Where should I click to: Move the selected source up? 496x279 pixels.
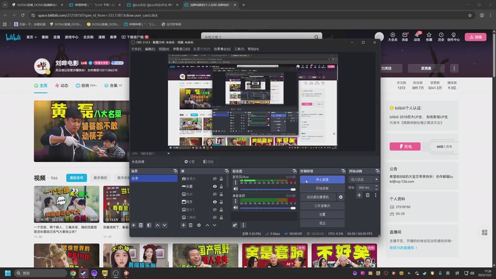point(208,225)
